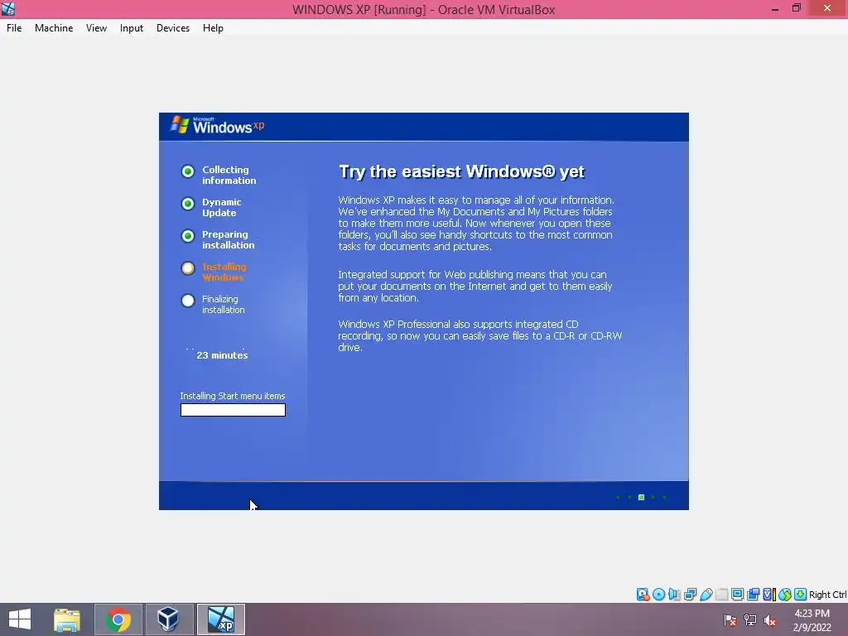Open VirtualBox Manager cube icon in taskbar
Viewport: 848px width, 636px height.
point(169,619)
